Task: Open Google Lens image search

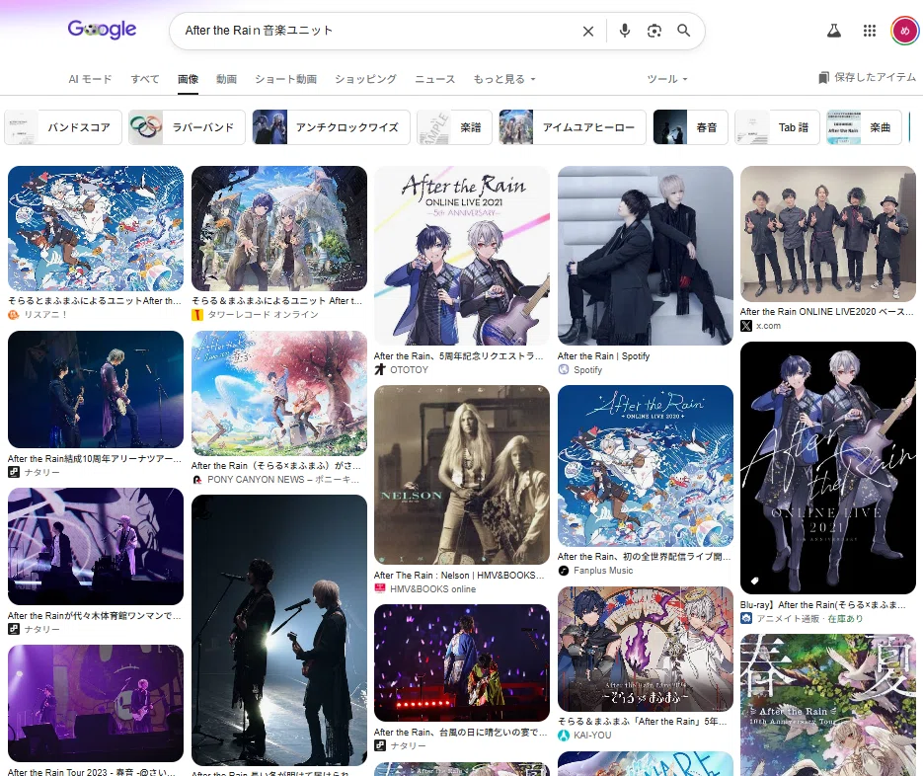Action: pyautogui.click(x=654, y=31)
